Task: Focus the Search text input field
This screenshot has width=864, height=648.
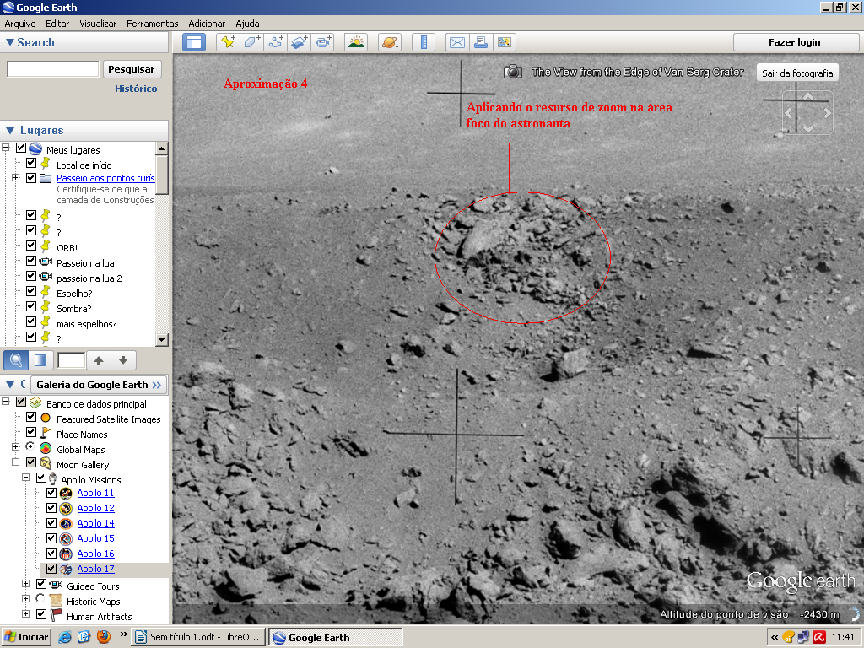Action: [x=53, y=69]
